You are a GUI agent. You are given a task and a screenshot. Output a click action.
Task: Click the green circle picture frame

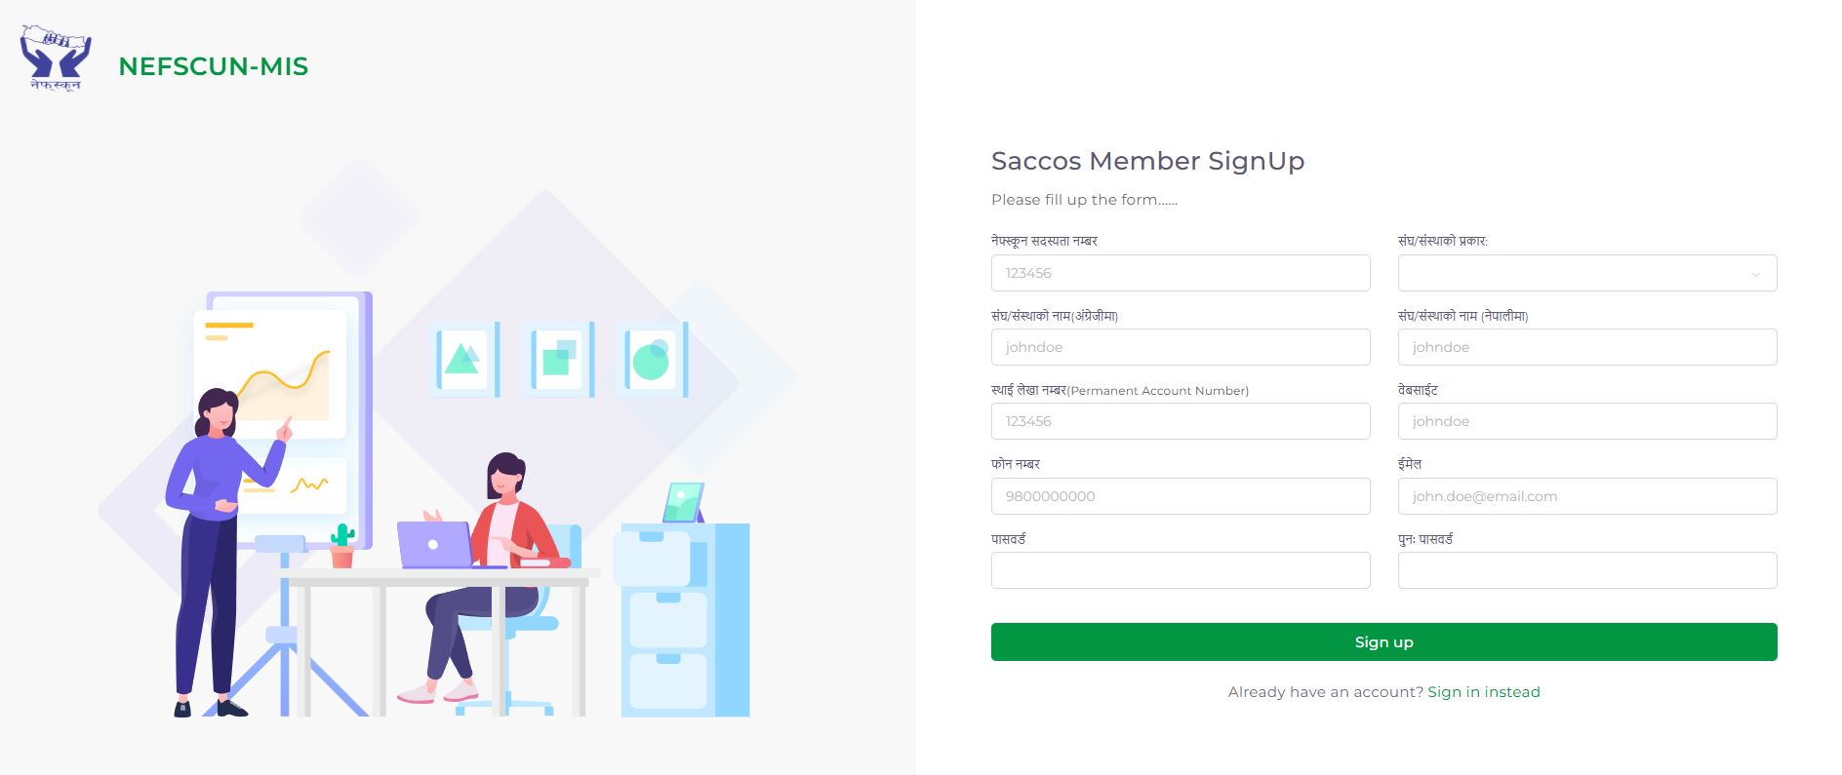tap(652, 360)
